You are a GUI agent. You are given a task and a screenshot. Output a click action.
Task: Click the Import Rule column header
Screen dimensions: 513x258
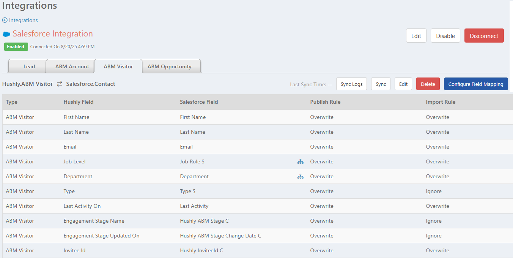coord(441,102)
